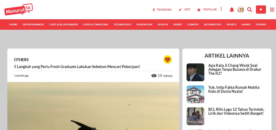Open the Ji Chang Wook K2 article link
The width and height of the screenshot is (276, 130).
click(x=235, y=69)
